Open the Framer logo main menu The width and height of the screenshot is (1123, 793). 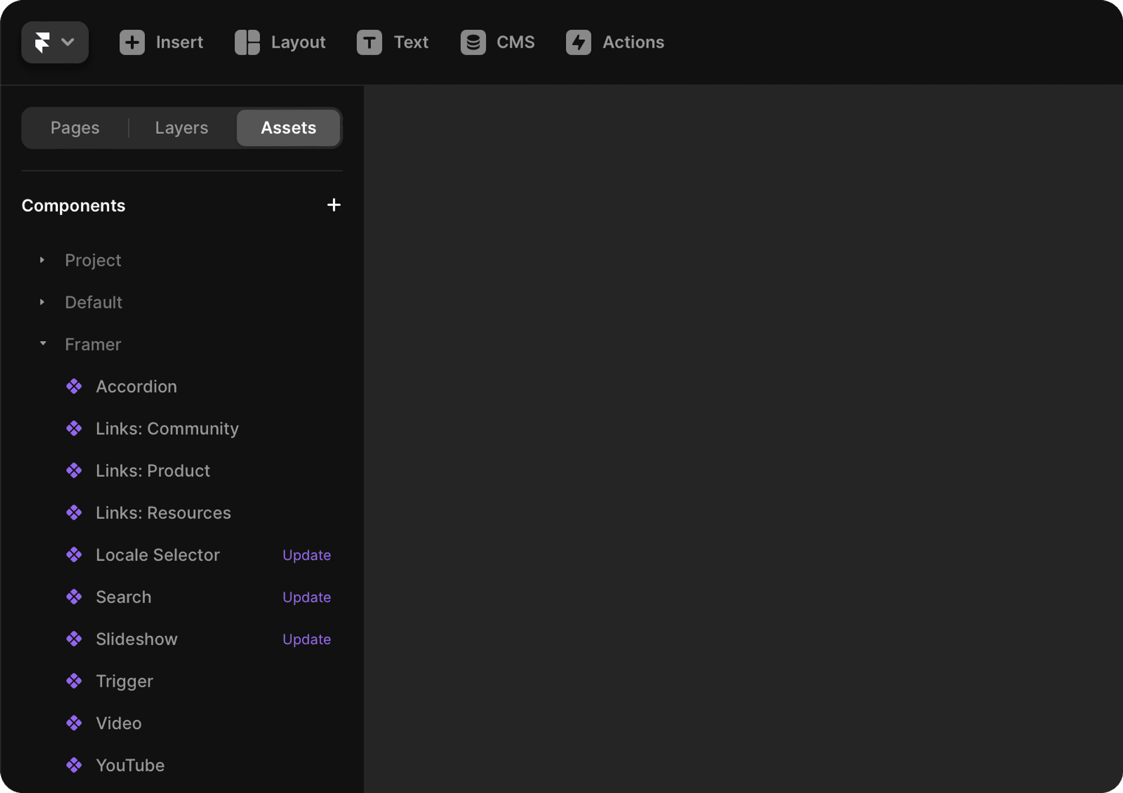coord(54,43)
